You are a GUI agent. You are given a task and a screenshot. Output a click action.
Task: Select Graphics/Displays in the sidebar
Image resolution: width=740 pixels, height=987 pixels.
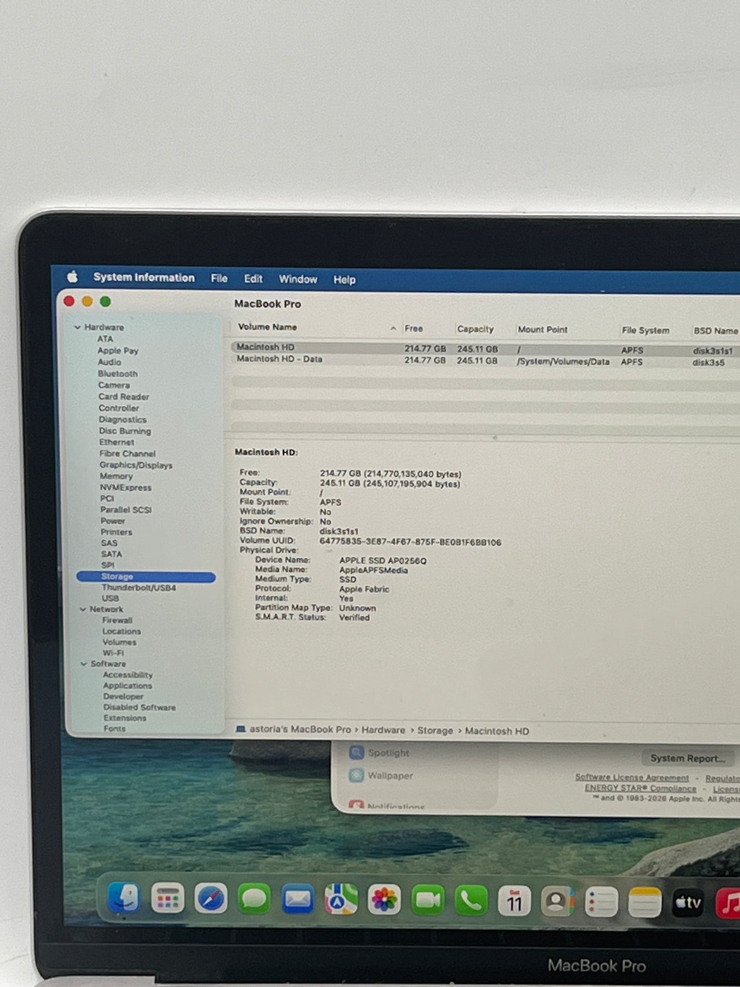(x=136, y=465)
